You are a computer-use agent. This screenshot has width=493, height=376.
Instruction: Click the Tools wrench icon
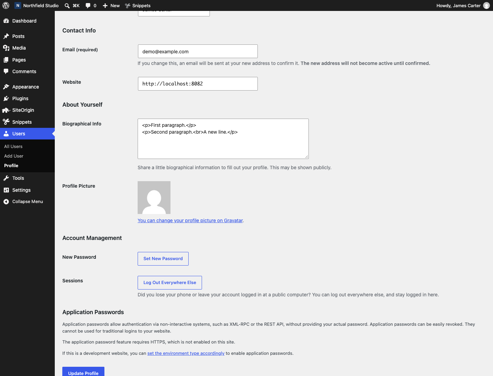[x=6, y=178]
